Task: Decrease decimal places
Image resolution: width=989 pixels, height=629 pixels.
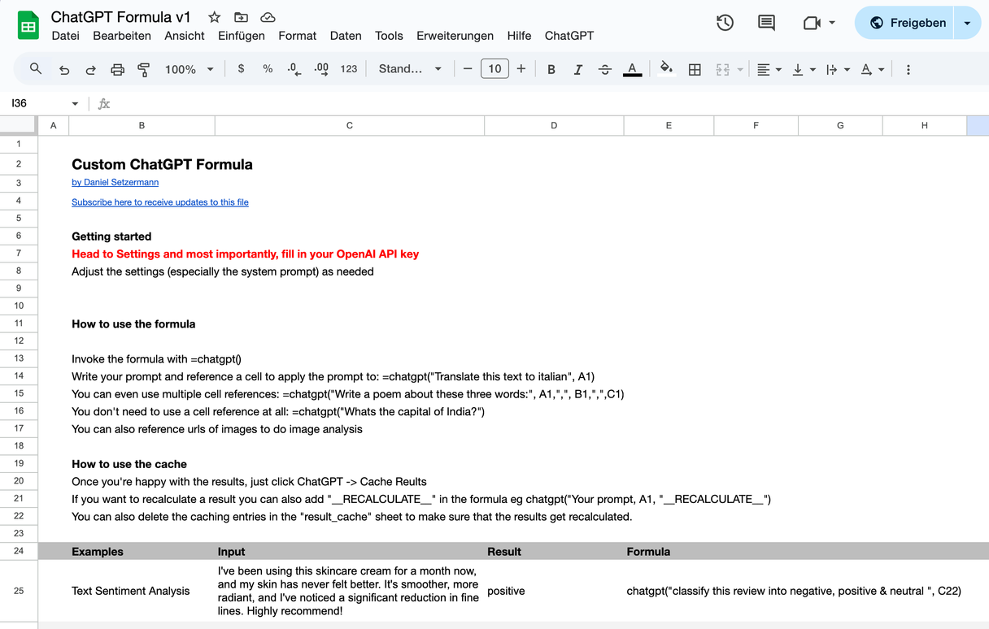Action: [294, 69]
